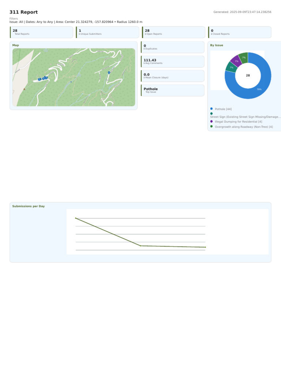Screen dimensions: 281x374
Task: Click the purple Illegal Dumping legend dot
Action: [211, 121]
